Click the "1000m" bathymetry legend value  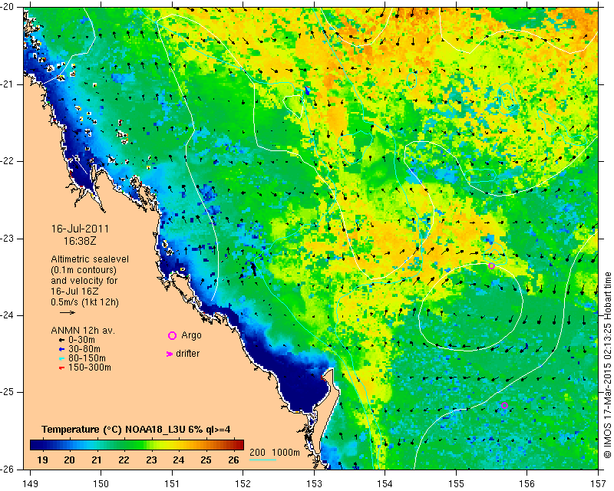click(x=286, y=452)
